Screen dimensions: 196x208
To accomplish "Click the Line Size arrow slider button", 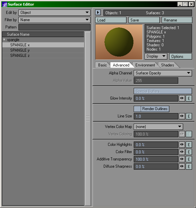I will (x=182, y=116).
